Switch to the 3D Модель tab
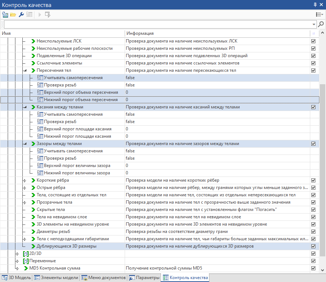Viewport: 326px width, 282px height. click(x=17, y=278)
